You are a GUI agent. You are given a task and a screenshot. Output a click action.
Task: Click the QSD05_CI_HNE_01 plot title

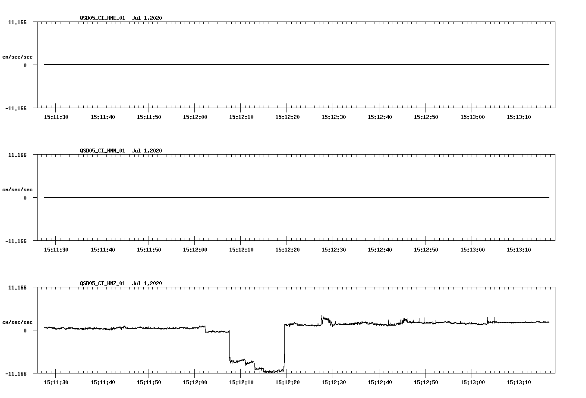(x=121, y=18)
